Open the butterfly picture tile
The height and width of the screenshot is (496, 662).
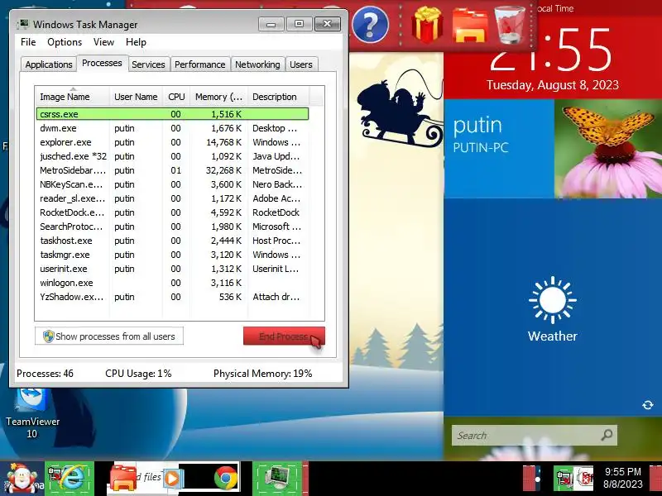pos(608,149)
